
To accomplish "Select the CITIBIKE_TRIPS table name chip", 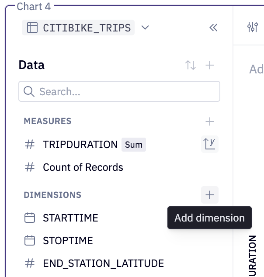I will tap(78, 28).
